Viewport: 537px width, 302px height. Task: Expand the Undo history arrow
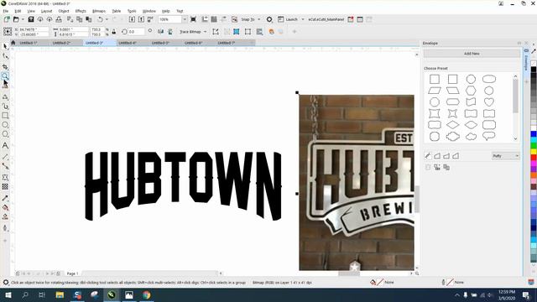click(x=107, y=19)
